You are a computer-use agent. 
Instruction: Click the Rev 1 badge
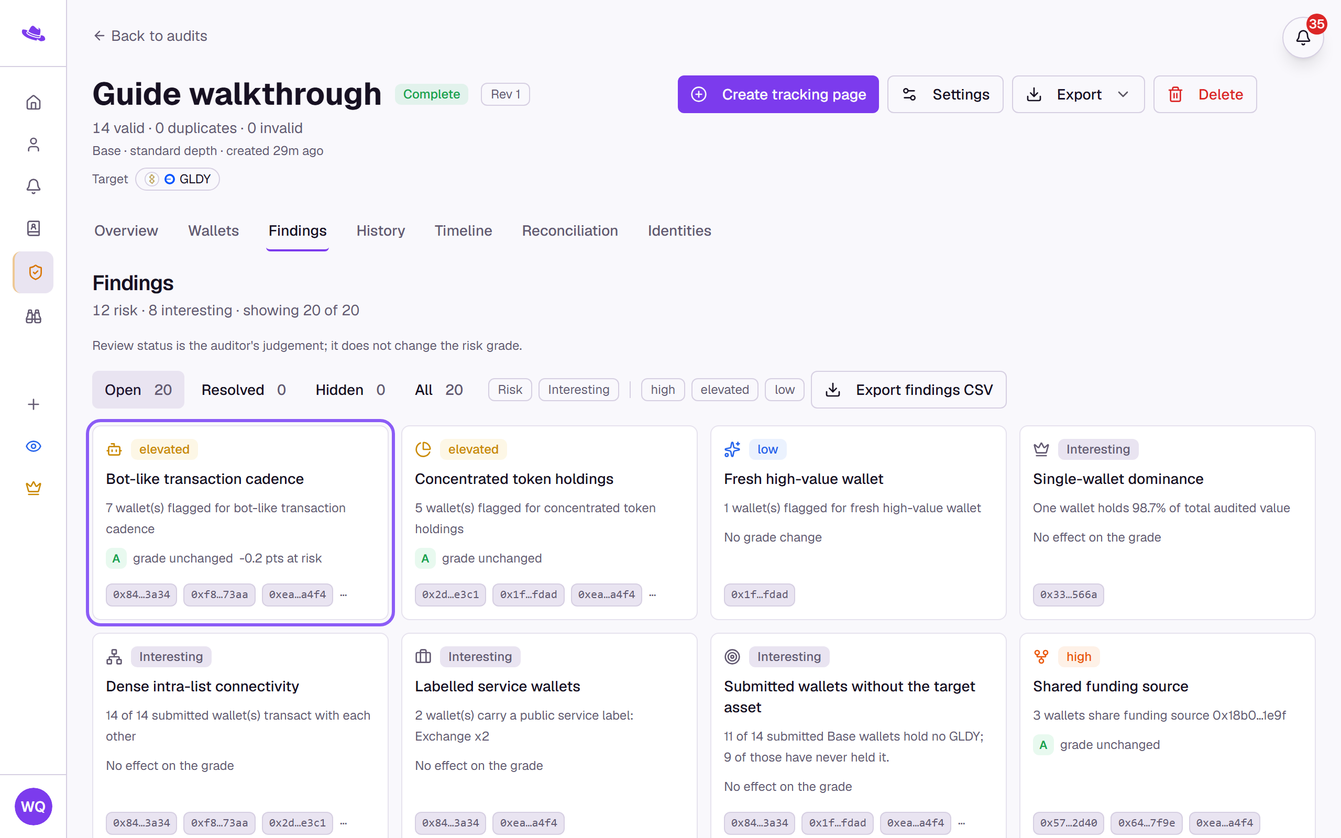pos(505,94)
